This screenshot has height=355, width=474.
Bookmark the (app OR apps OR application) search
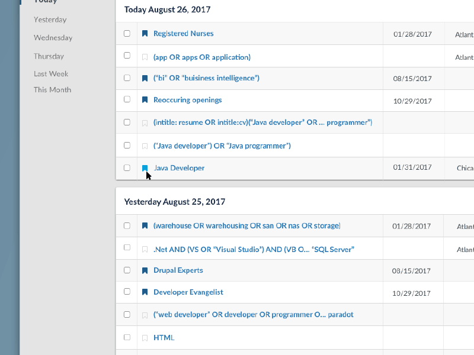pos(145,57)
